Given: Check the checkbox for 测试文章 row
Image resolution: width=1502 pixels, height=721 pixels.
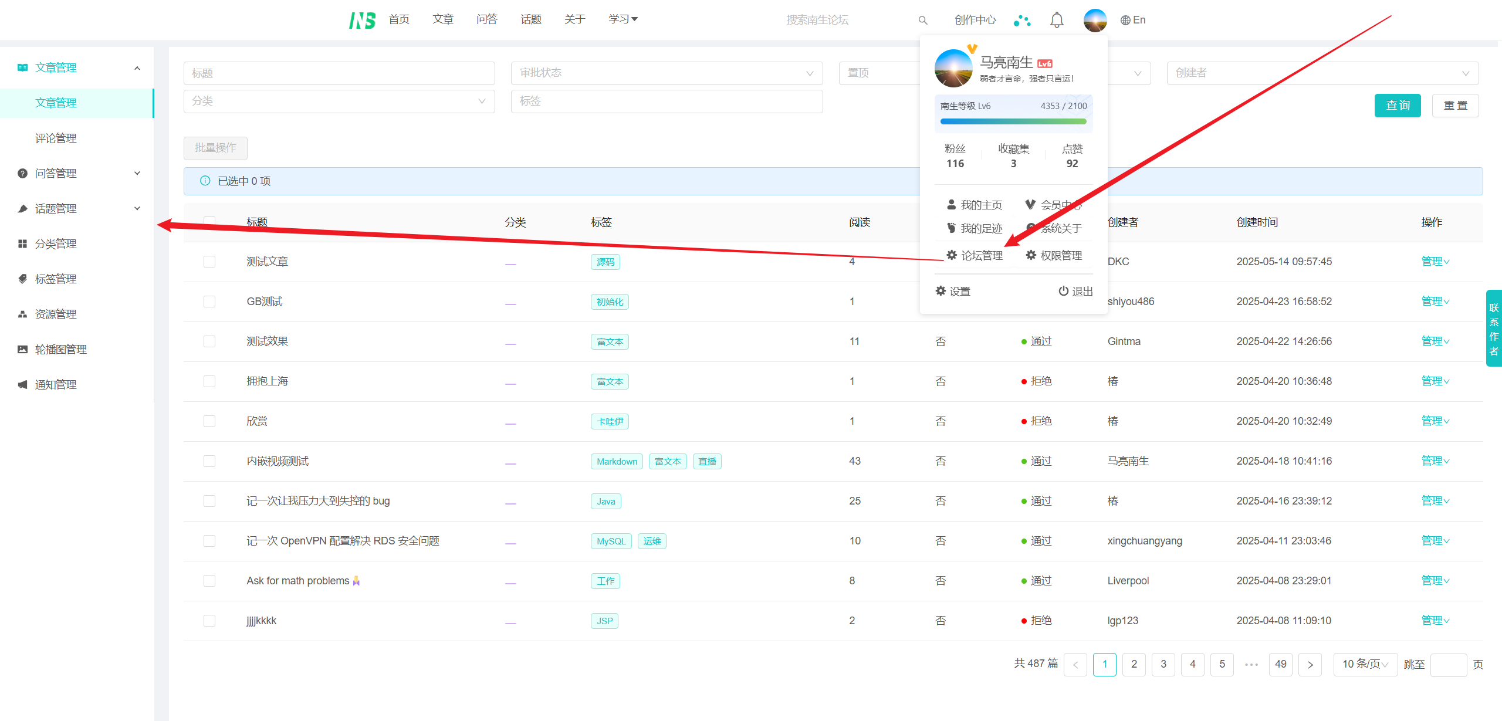Looking at the screenshot, I should point(209,262).
